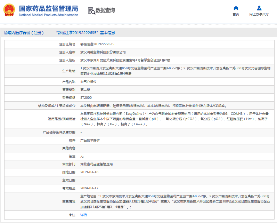277x223 pixels.
Task: Click 第二类 management category value
Action: (x=85, y=90)
